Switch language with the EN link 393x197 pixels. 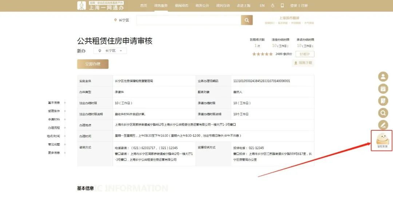click(x=262, y=5)
